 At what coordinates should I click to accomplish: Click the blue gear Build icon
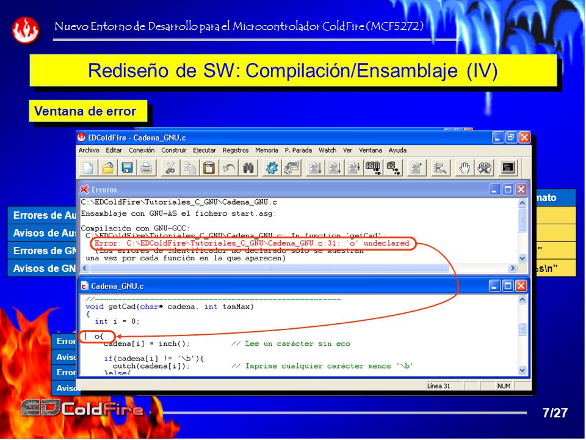(272, 167)
